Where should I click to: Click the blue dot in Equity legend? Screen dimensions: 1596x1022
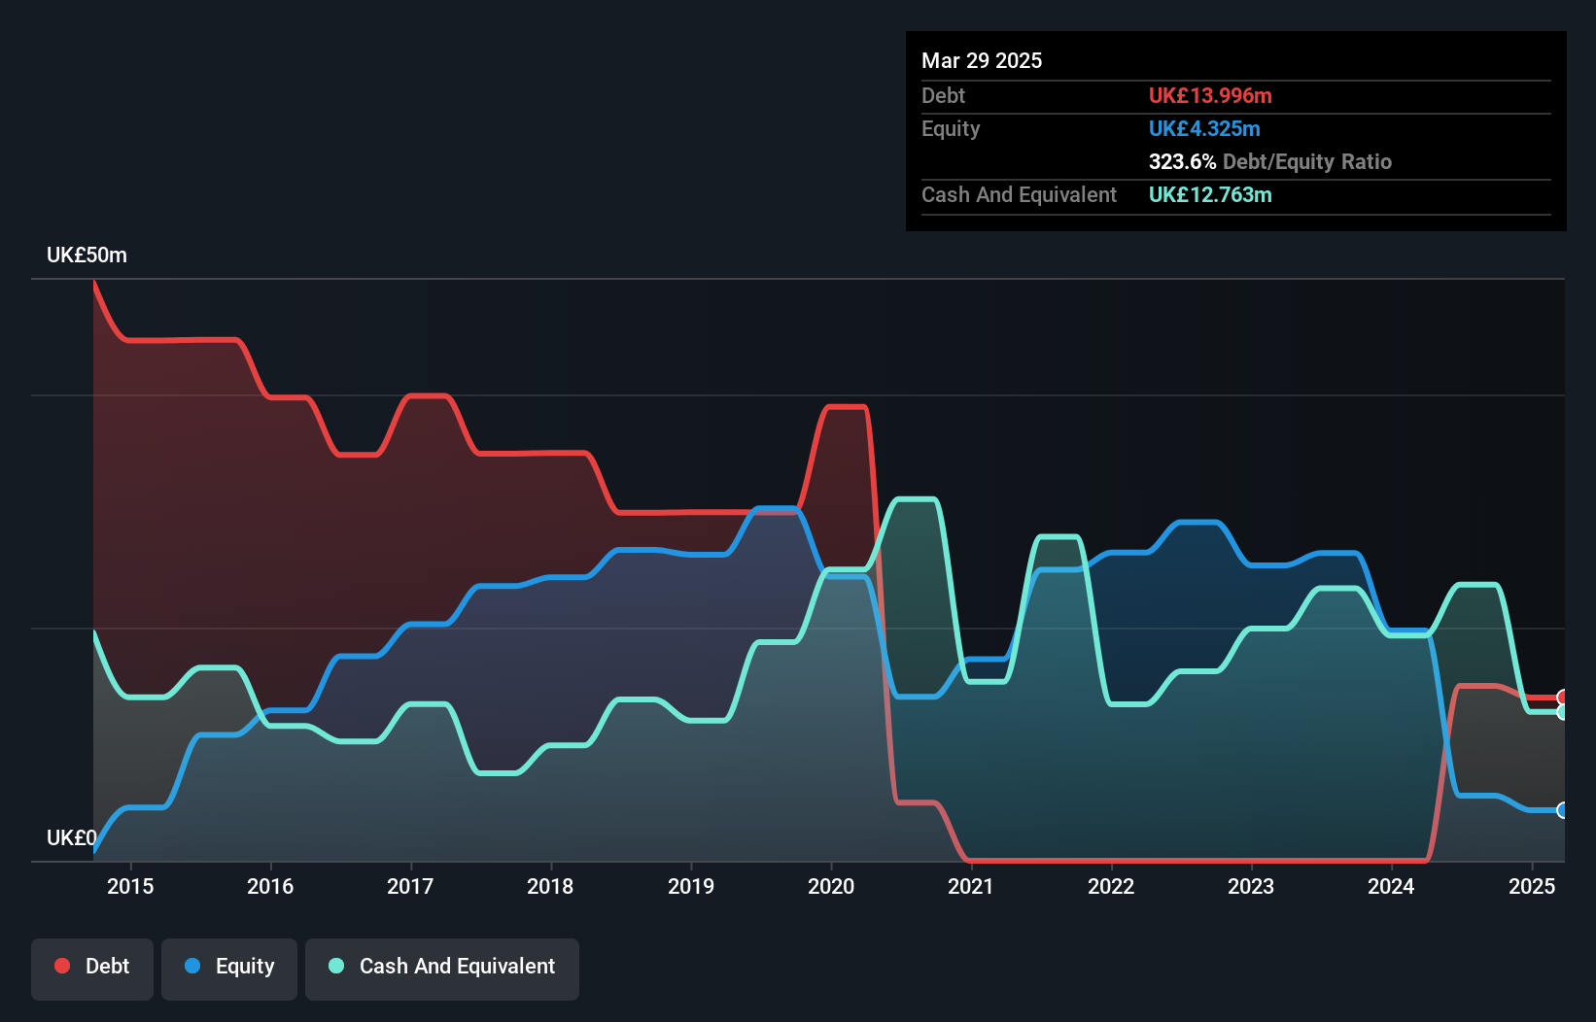[x=192, y=966]
